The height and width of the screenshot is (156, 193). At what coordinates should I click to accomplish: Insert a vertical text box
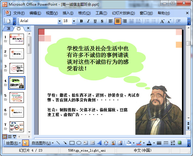click(x=92, y=143)
